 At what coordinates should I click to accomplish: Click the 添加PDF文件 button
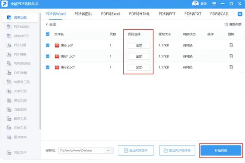tap(136, 150)
